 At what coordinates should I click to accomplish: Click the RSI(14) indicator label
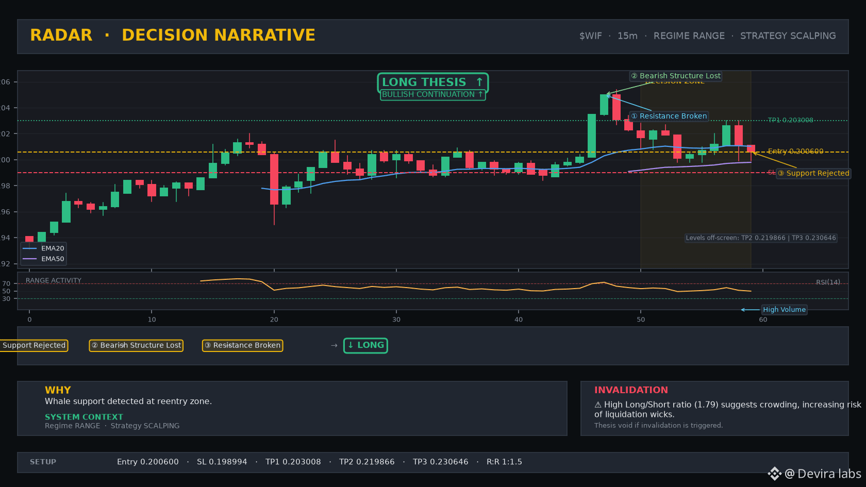[828, 282]
